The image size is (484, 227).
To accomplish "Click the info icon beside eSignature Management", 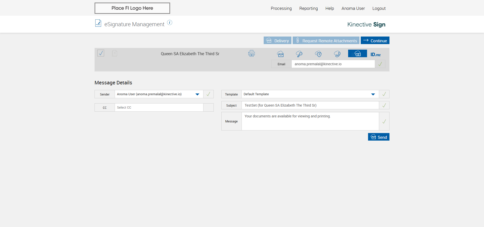I will click(x=170, y=23).
